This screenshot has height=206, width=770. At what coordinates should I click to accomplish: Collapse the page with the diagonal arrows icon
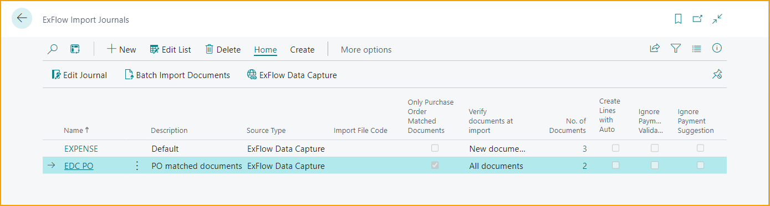pos(717,19)
